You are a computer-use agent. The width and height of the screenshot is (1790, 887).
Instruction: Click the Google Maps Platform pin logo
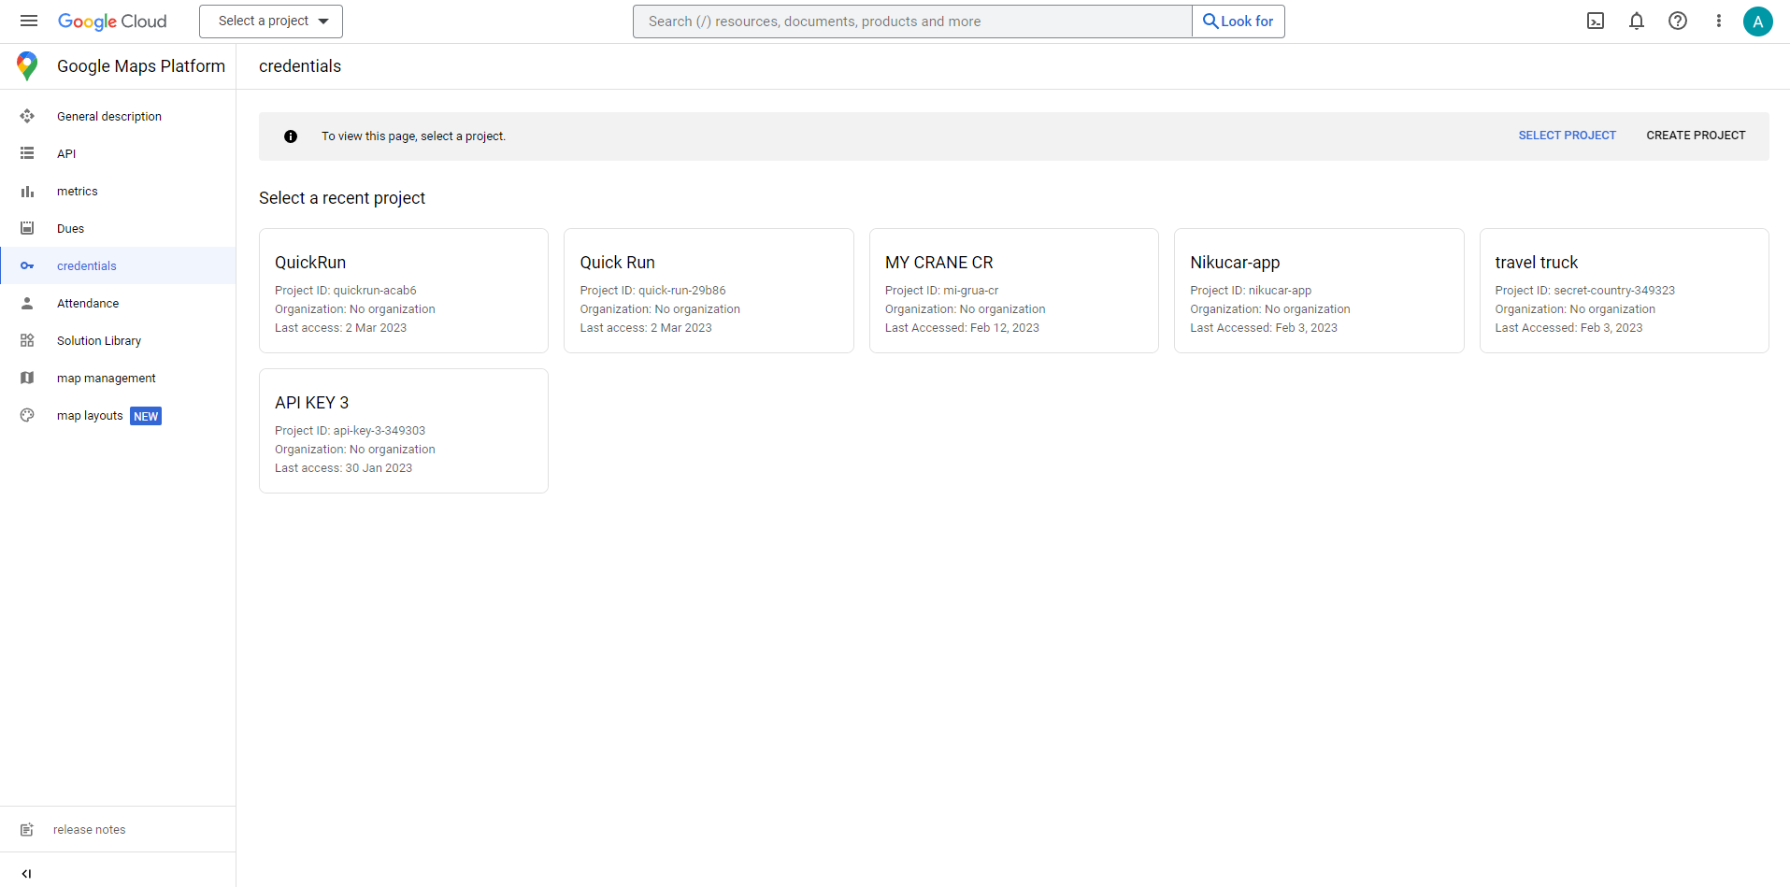coord(27,66)
